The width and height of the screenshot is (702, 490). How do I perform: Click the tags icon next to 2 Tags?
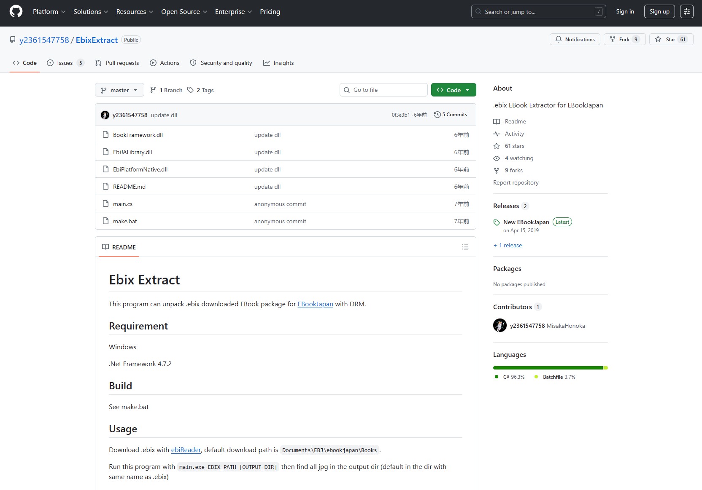(191, 90)
